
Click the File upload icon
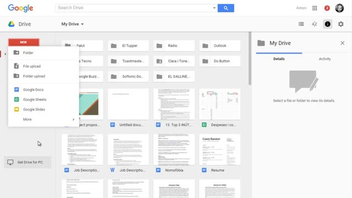pos(16,66)
